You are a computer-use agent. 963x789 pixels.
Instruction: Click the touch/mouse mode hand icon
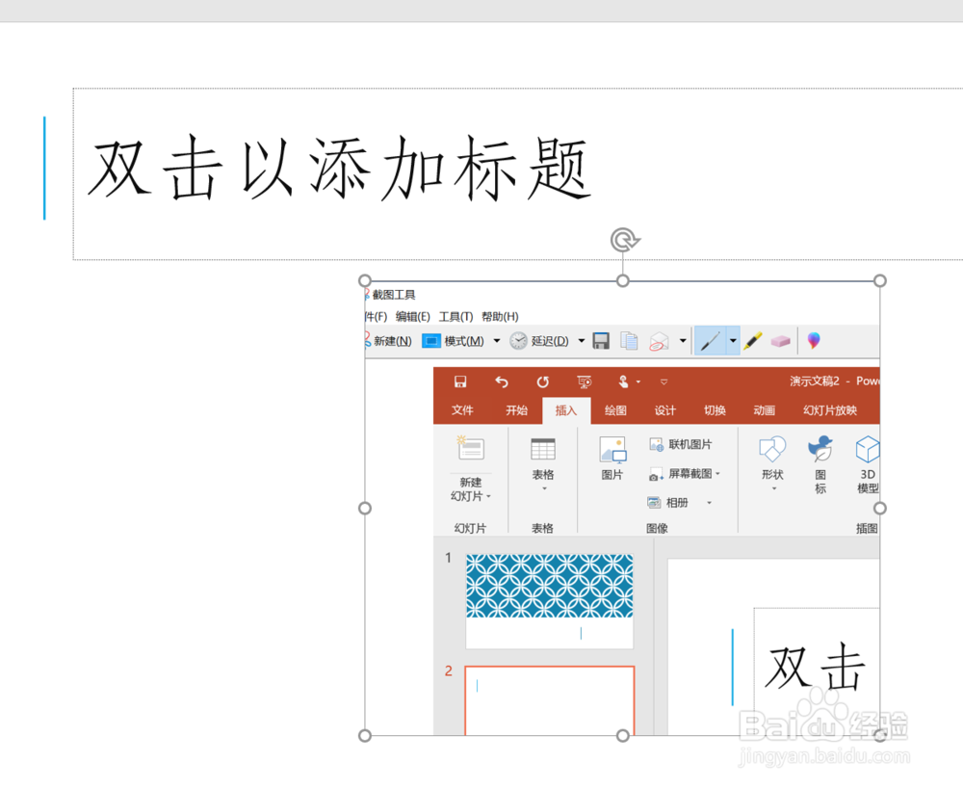[623, 381]
